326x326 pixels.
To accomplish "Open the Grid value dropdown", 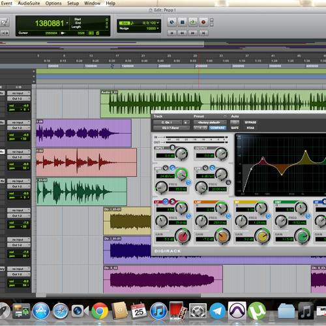I will pos(158,23).
